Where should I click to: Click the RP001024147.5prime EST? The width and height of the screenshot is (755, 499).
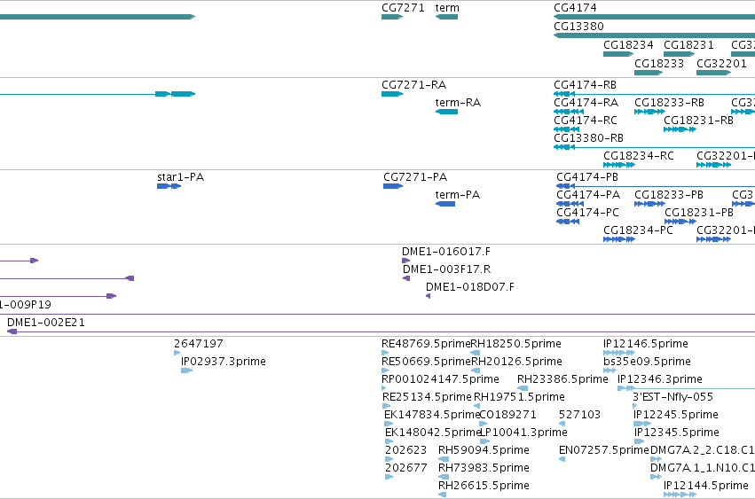click(x=383, y=388)
